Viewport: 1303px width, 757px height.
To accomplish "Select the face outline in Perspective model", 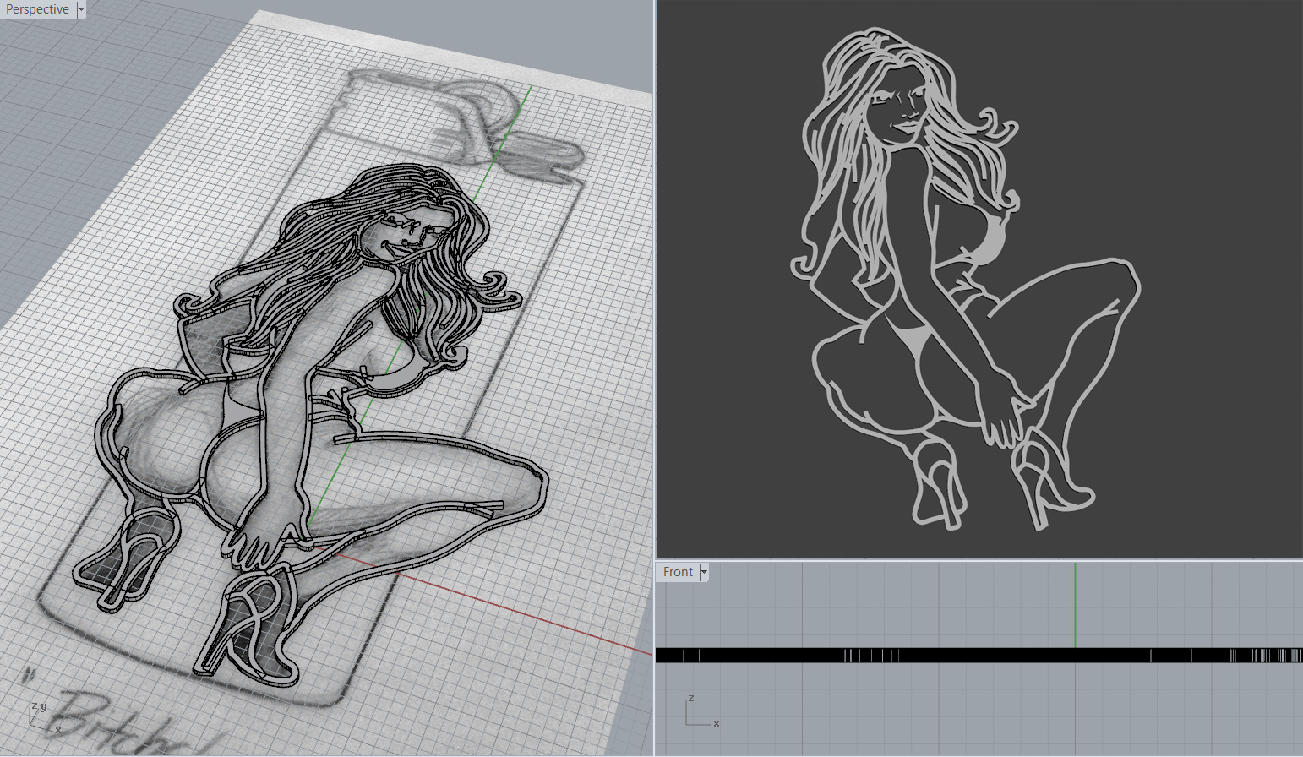I will coord(404,233).
